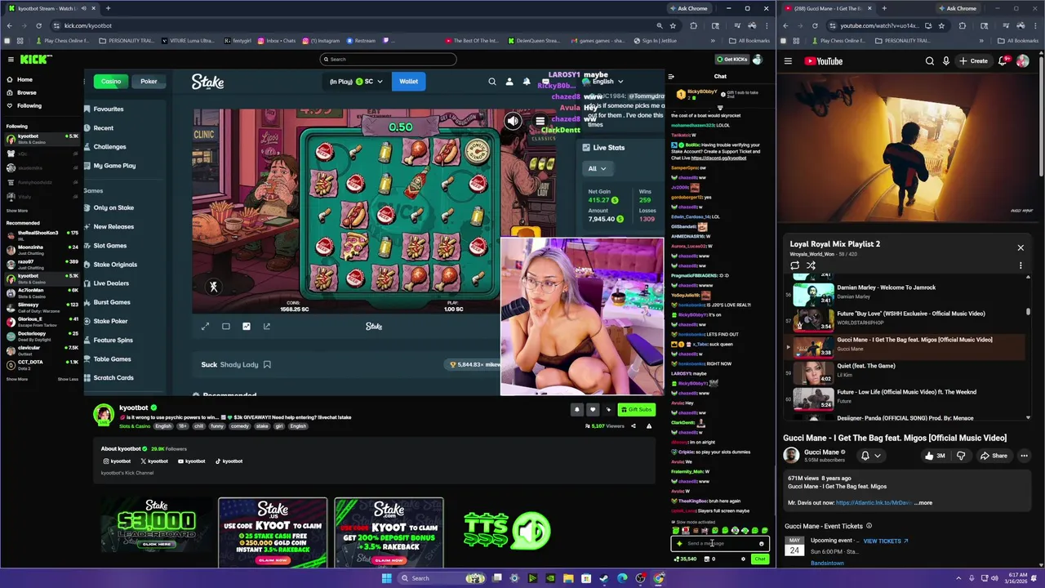Screen dimensions: 1045x588
Task: Open Stake search magnifier icon
Action: [491, 82]
